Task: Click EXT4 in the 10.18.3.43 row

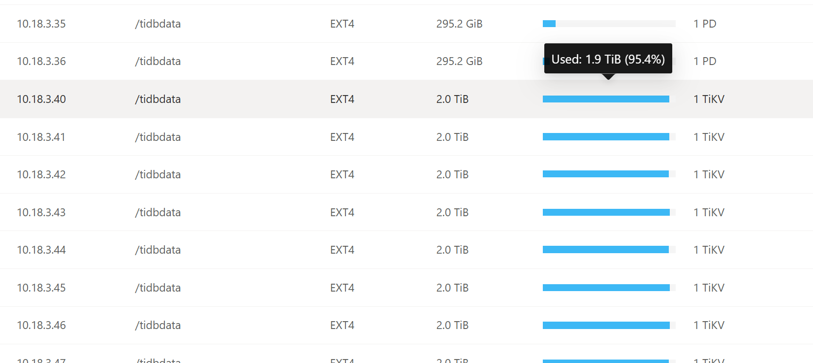Action: click(342, 212)
